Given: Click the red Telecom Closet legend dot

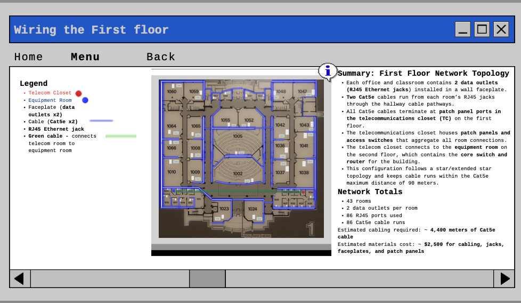Looking at the screenshot, I should click(78, 93).
